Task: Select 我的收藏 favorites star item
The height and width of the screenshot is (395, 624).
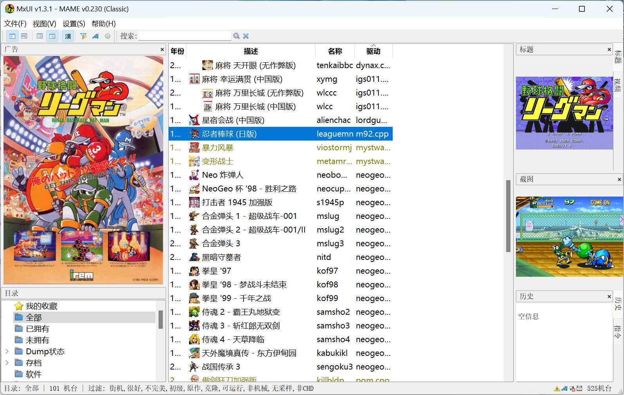Action: [x=36, y=306]
